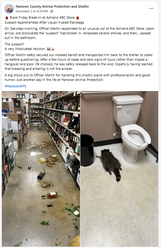161x248 pixels.
Task: Open the raccoon bathroom photo
Action: click(x=119, y=169)
